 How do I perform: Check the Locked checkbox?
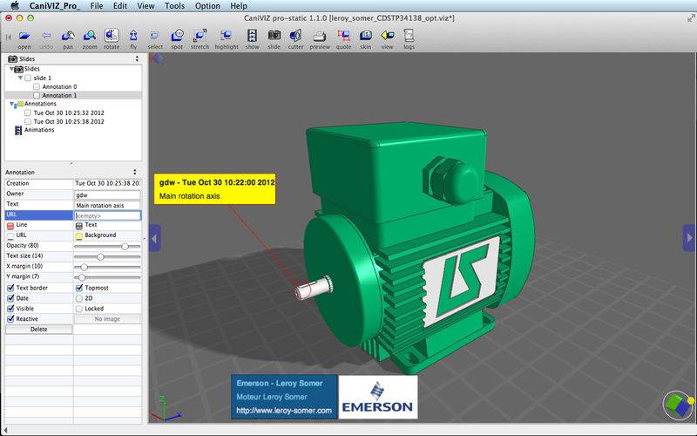[79, 309]
